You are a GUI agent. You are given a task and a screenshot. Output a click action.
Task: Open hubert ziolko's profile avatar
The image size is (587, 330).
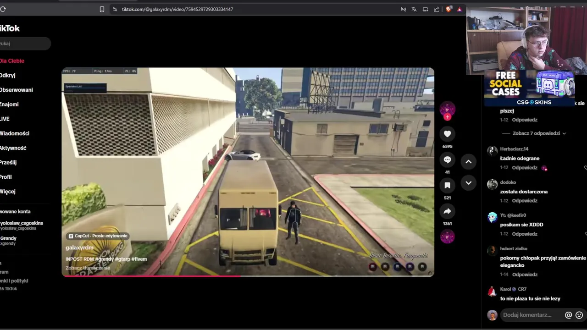pyautogui.click(x=492, y=250)
